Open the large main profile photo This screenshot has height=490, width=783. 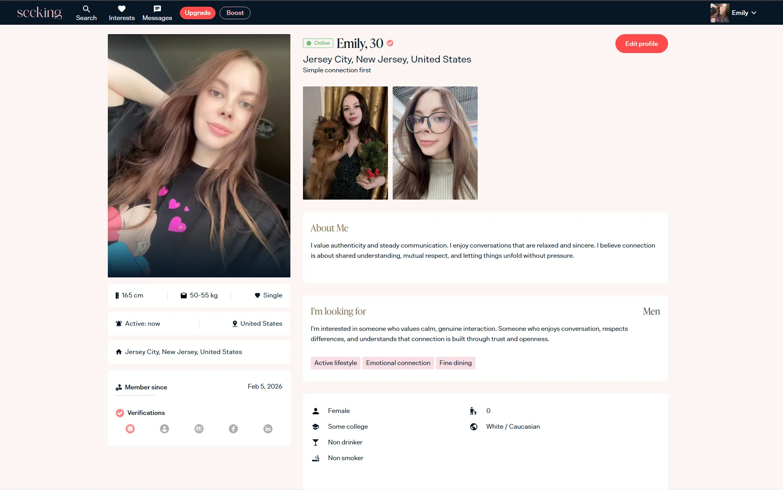tap(199, 156)
